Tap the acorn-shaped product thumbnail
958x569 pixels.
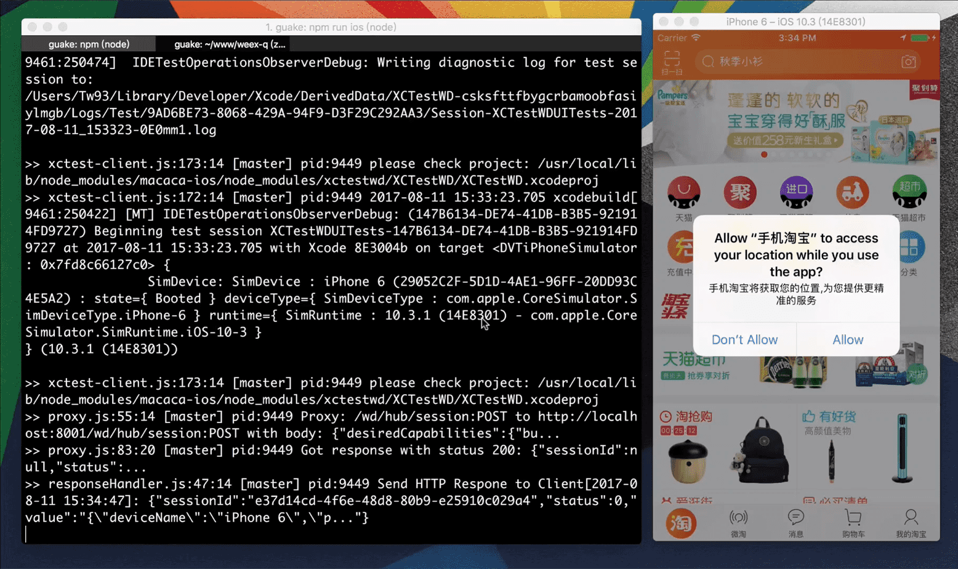click(688, 461)
